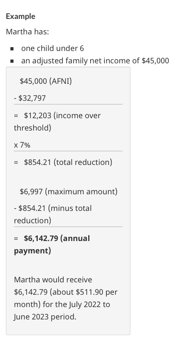Click the 'Martha has:' intro text
The image size is (178, 343).
click(27, 32)
